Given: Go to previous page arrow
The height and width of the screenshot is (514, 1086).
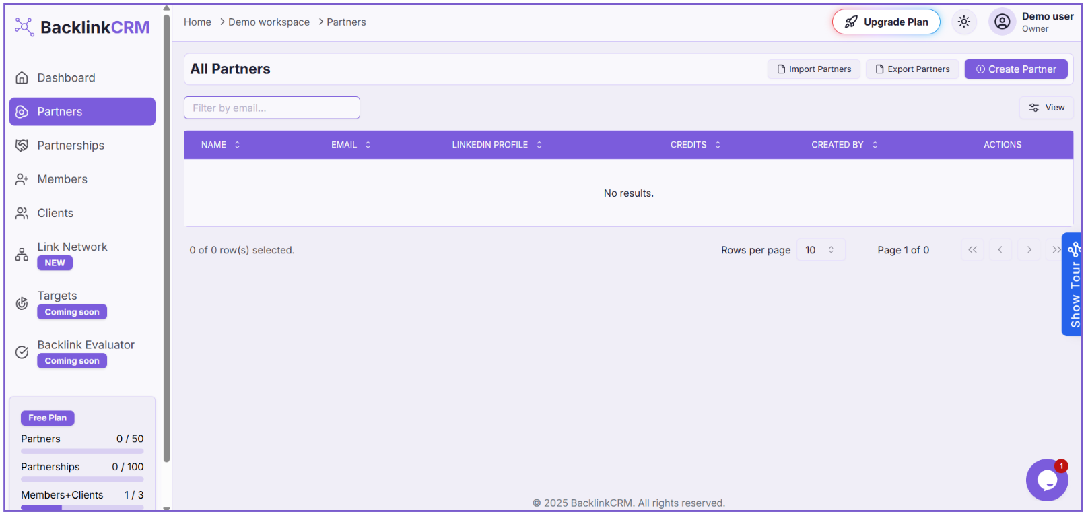Looking at the screenshot, I should point(1000,250).
